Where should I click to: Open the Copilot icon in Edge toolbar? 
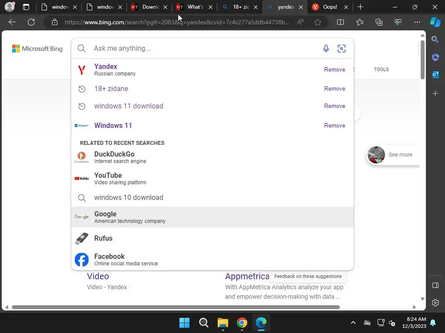435,22
